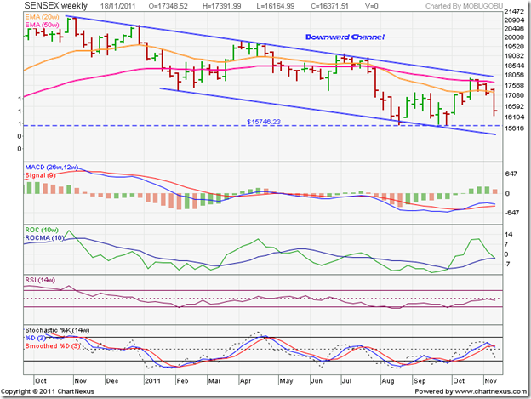Viewport: 531px width, 399px height.
Task: Click ROC axis label -7
Action: tap(506, 264)
